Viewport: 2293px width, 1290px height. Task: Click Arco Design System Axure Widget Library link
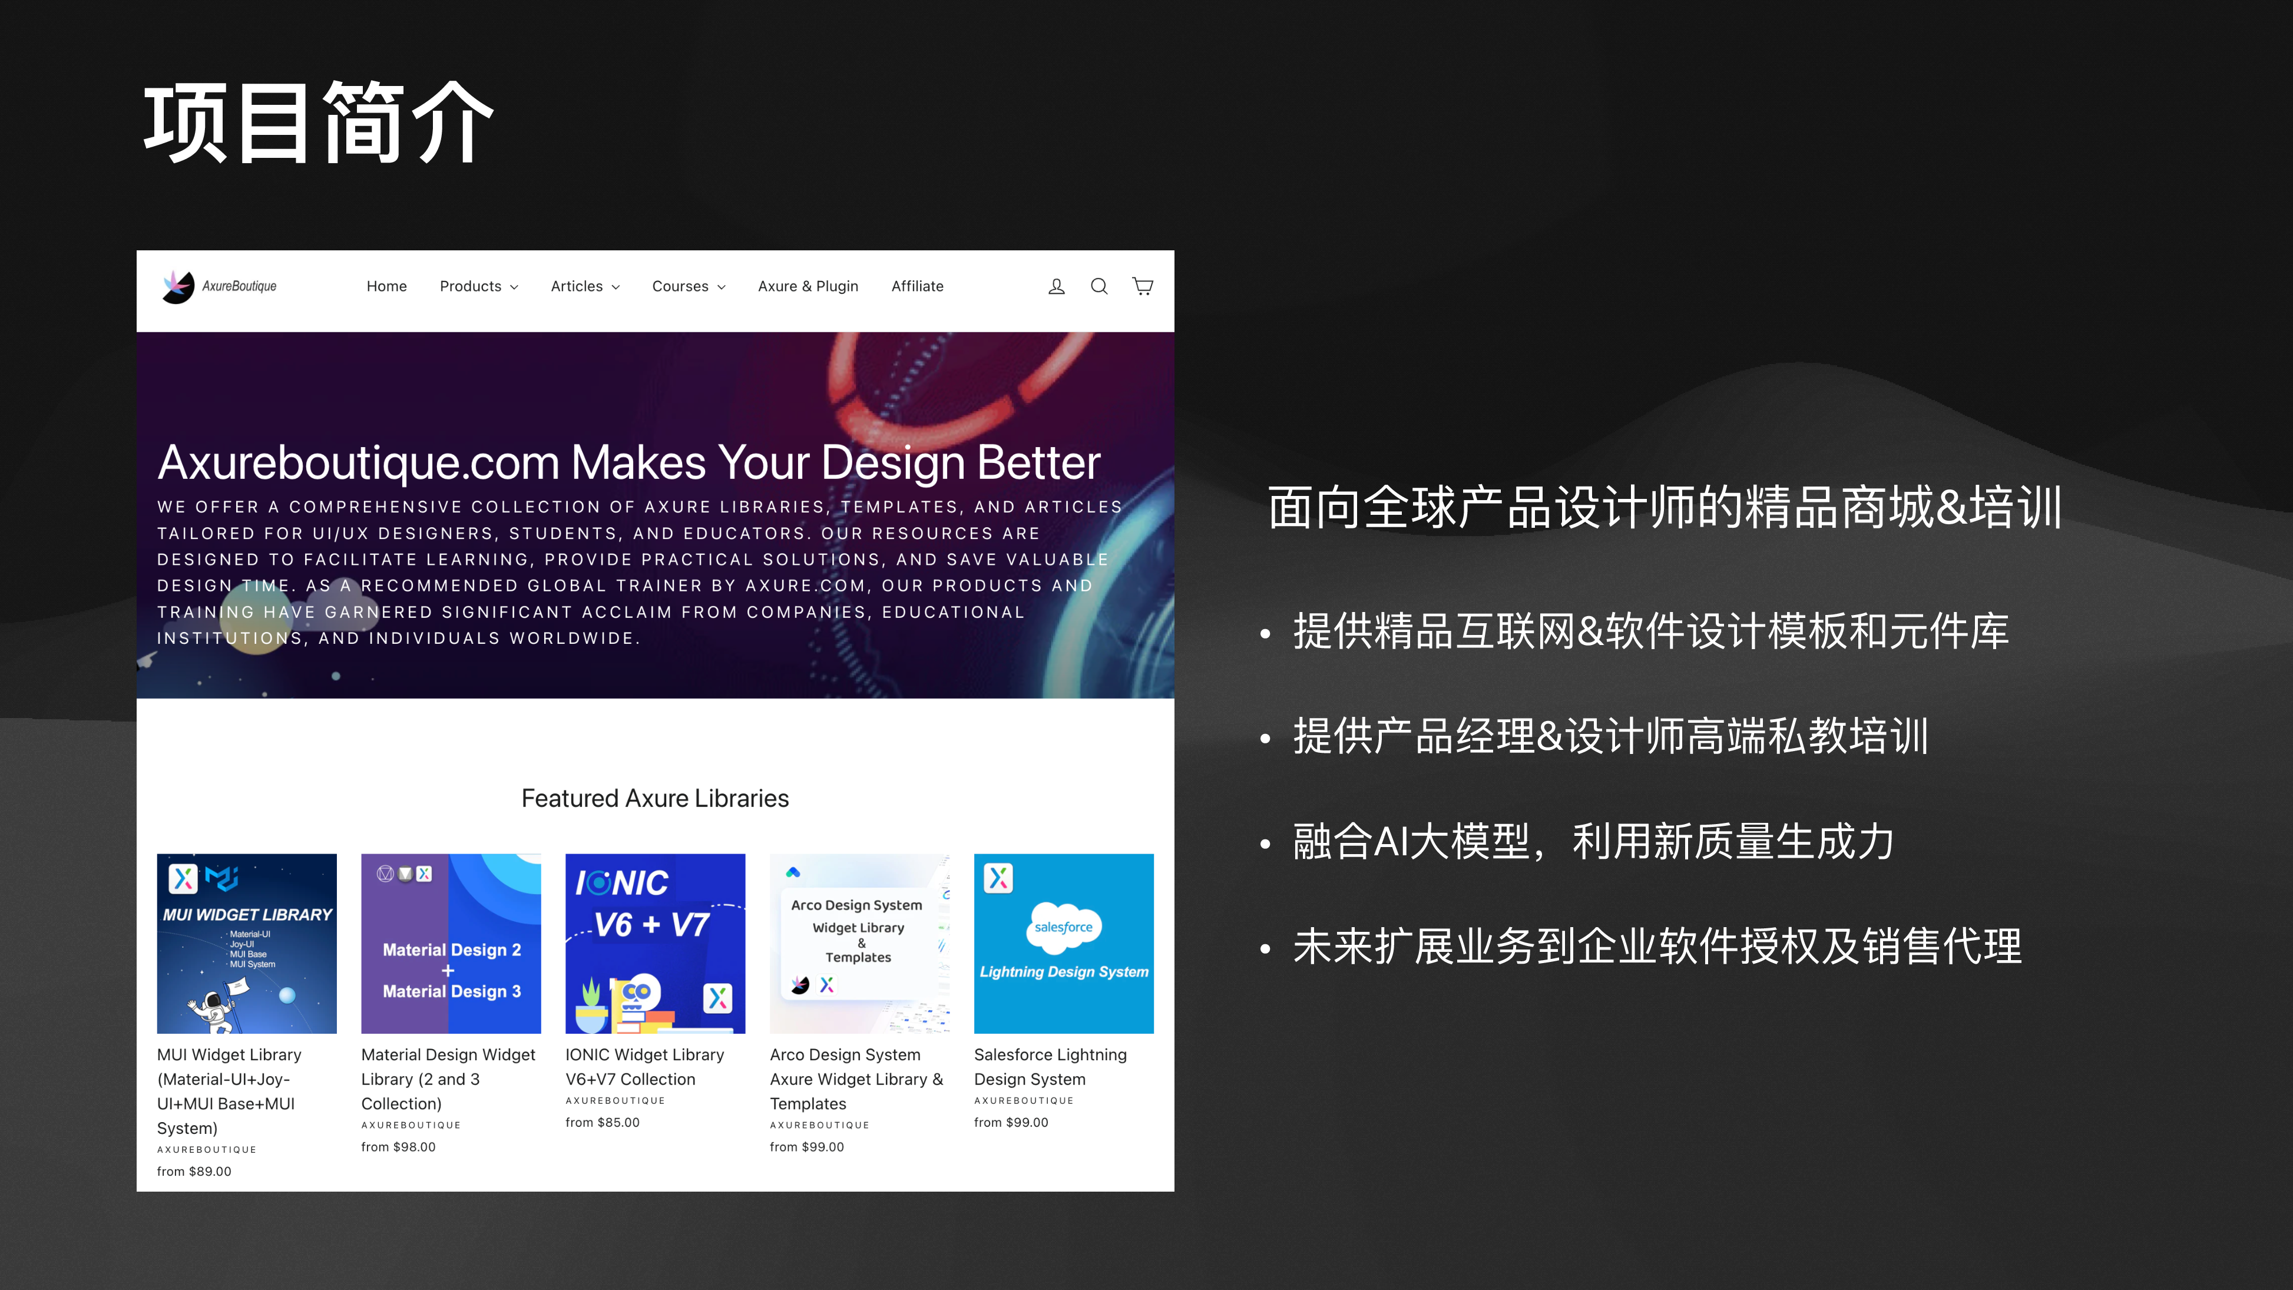856,1078
